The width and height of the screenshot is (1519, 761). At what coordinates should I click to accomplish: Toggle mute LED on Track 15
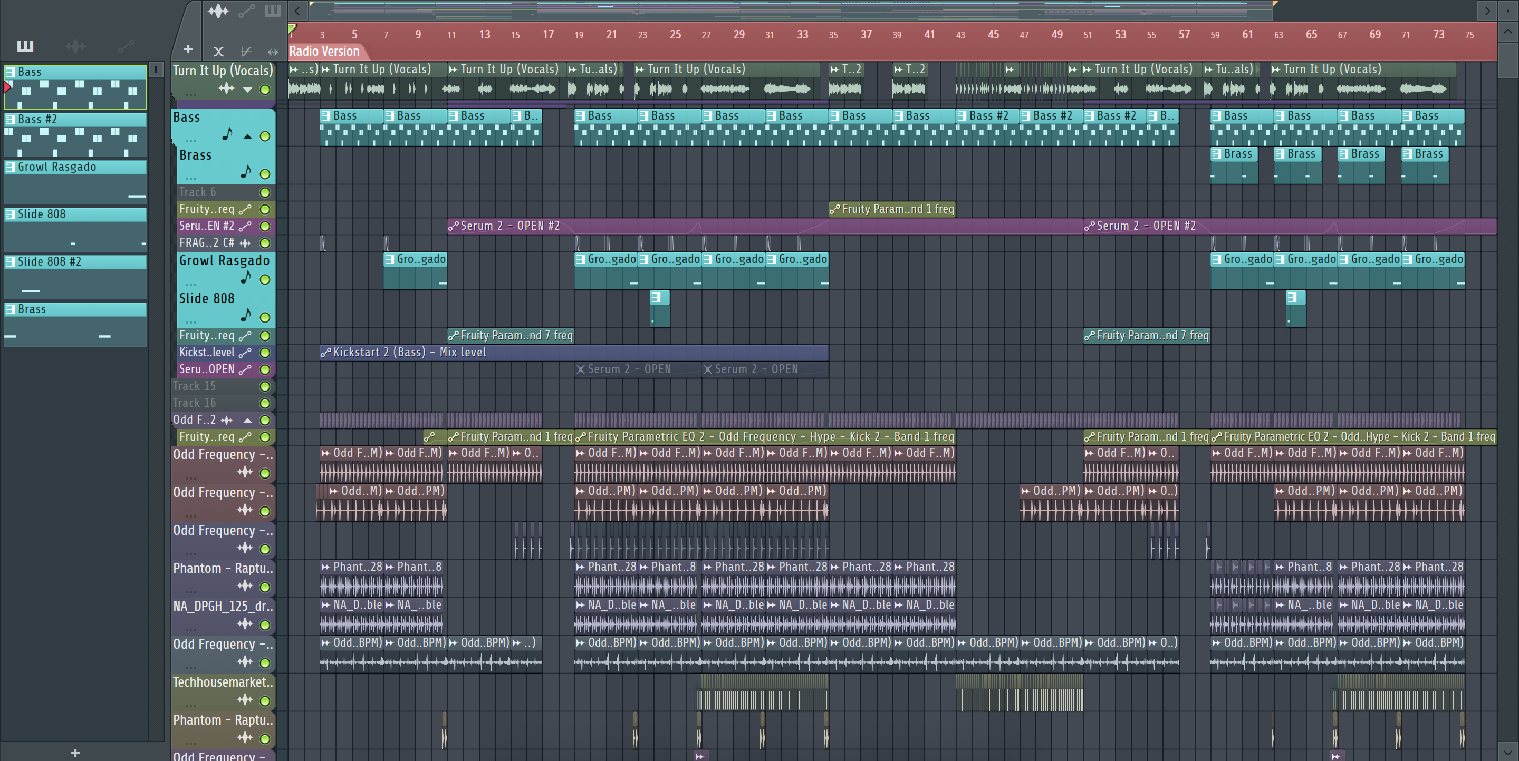(265, 386)
